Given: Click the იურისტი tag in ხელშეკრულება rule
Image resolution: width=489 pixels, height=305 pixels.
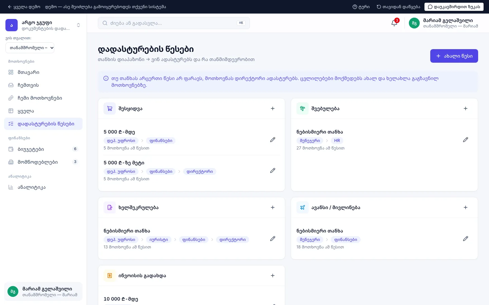Looking at the screenshot, I should (159, 240).
